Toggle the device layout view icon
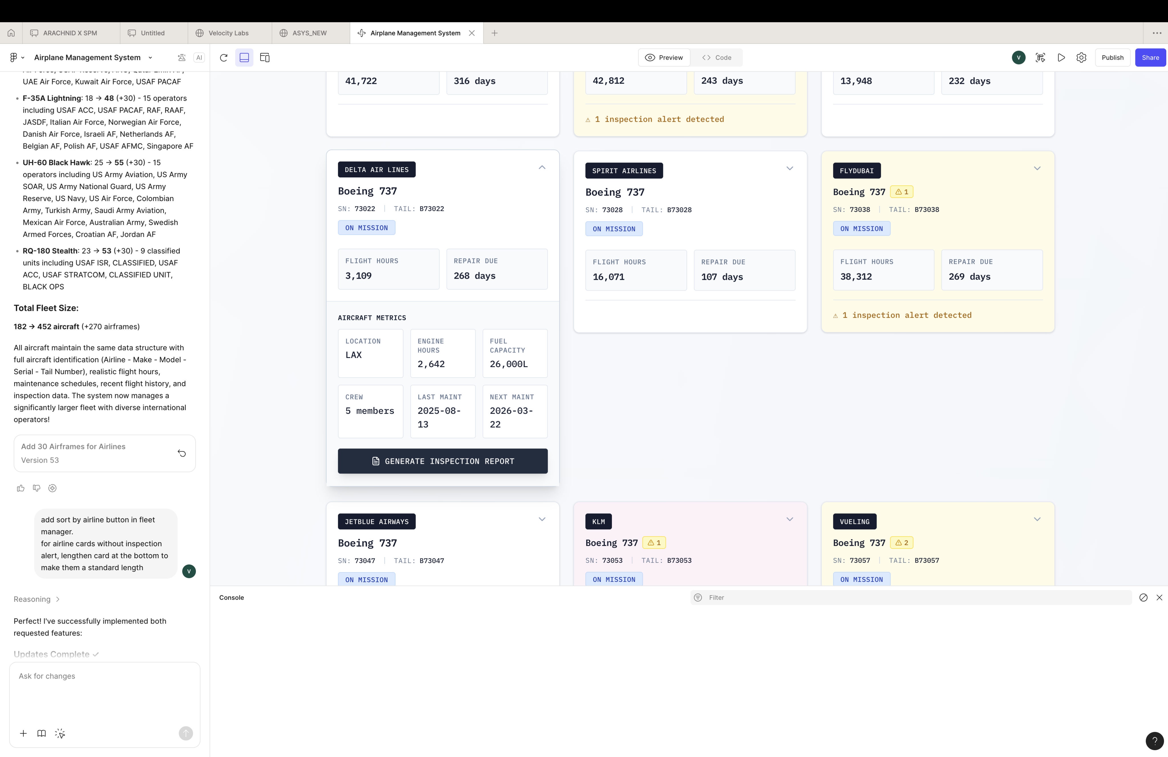Screen dimensions: 1168x757 point(265,57)
